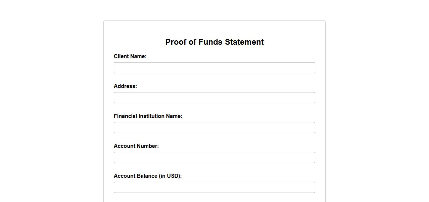
Task: Focus the Address text box
Action: [x=214, y=97]
